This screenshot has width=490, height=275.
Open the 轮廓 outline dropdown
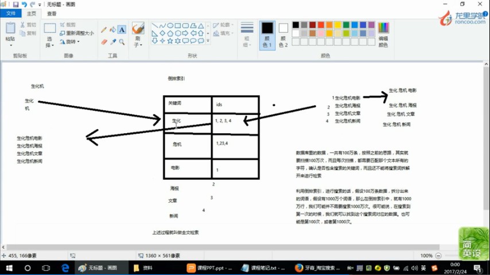coord(223,25)
